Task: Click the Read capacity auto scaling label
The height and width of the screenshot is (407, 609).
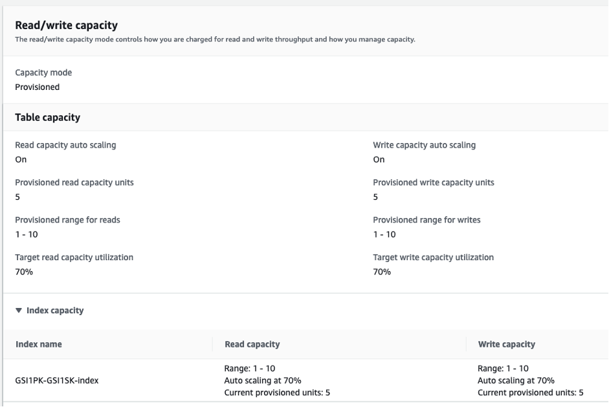Action: [65, 145]
